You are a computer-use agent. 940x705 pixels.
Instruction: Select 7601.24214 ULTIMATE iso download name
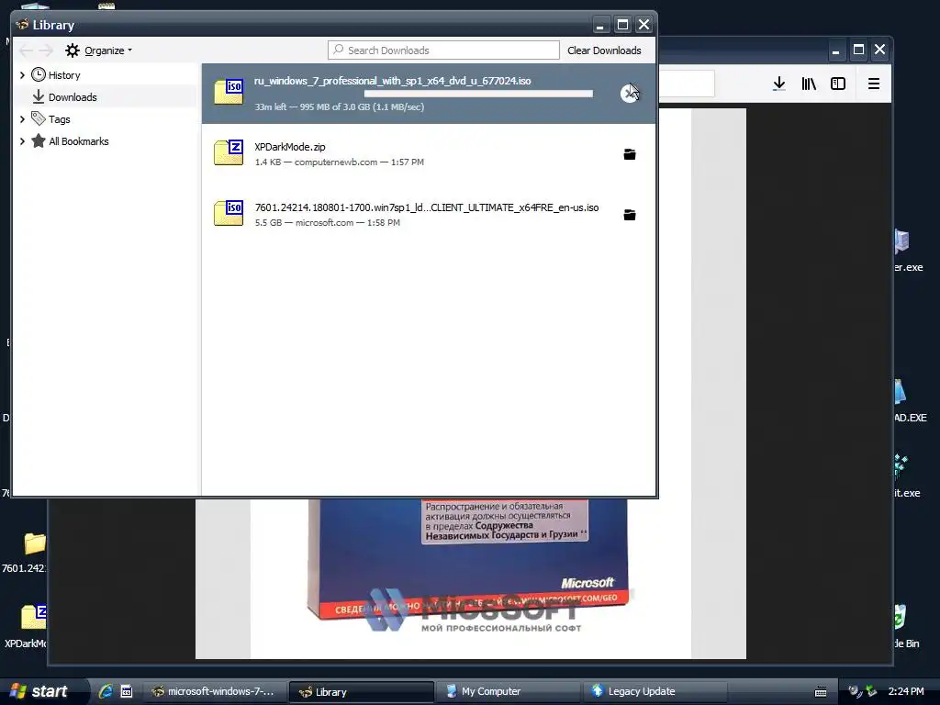pos(427,207)
